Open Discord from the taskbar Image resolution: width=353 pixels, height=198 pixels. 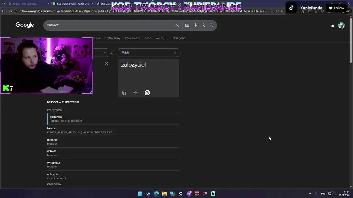click(x=189, y=194)
